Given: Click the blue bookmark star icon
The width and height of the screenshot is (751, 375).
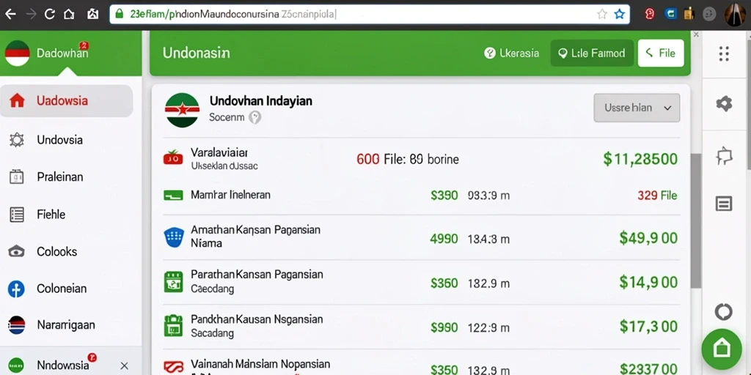Looking at the screenshot, I should [x=619, y=15].
